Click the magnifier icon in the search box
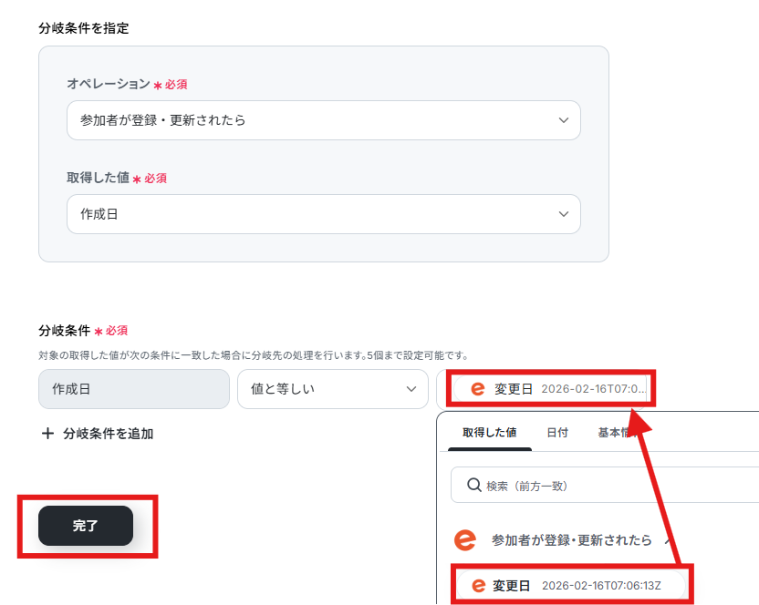 pos(473,485)
